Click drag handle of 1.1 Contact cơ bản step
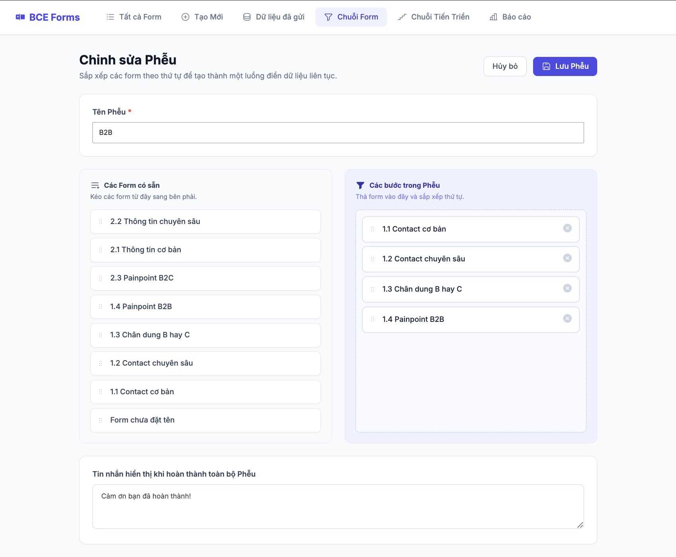This screenshot has width=676, height=557. pos(373,229)
